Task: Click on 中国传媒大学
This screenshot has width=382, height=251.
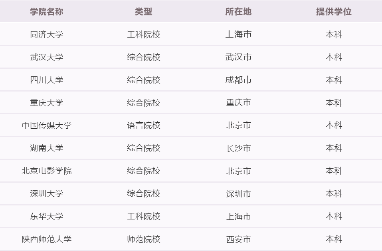Action: point(47,125)
